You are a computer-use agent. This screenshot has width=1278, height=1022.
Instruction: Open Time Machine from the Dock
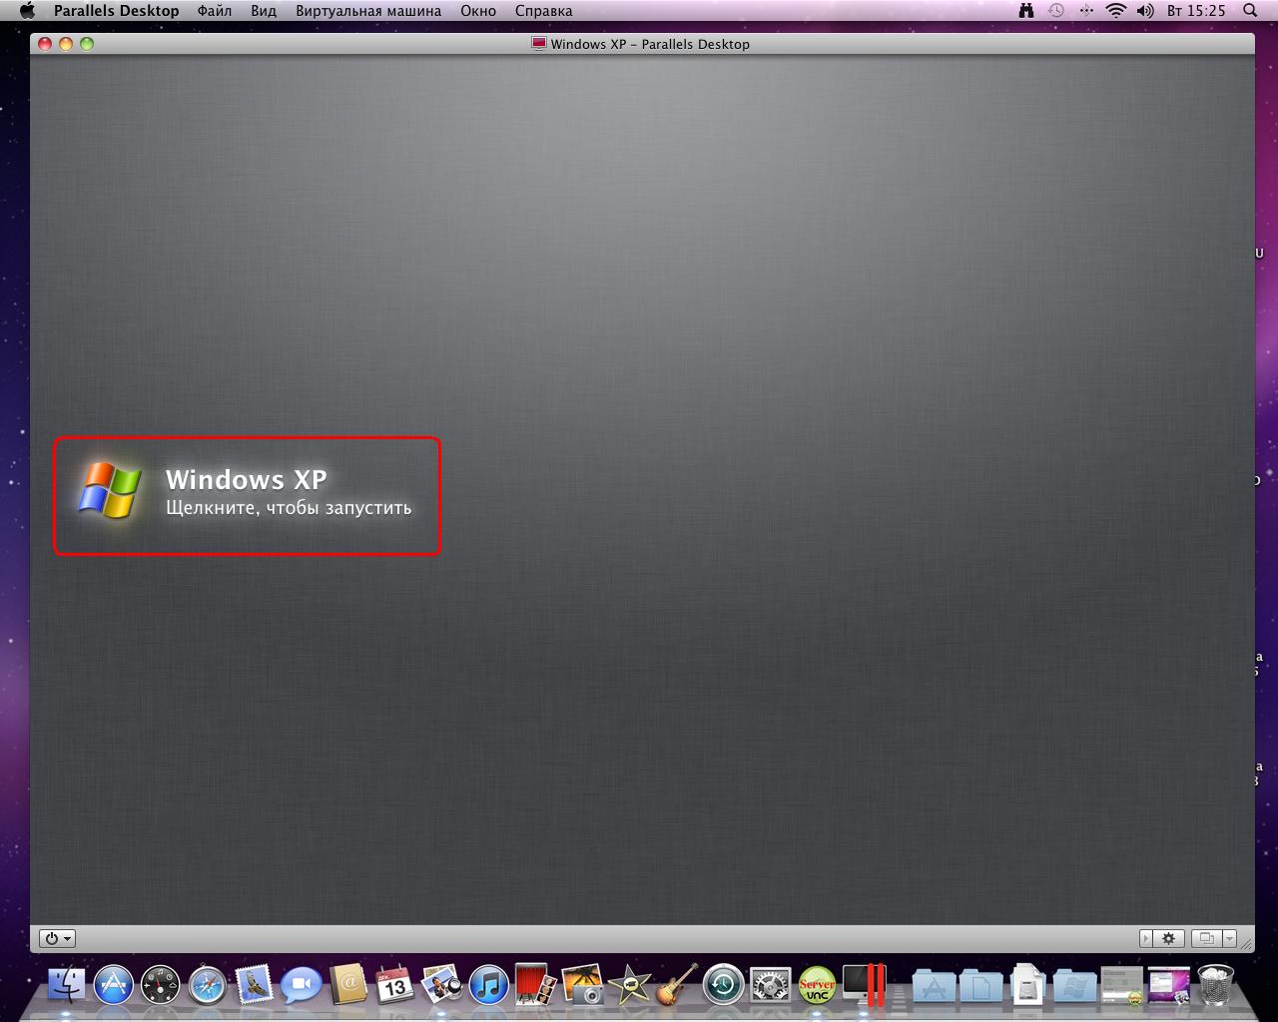[724, 984]
